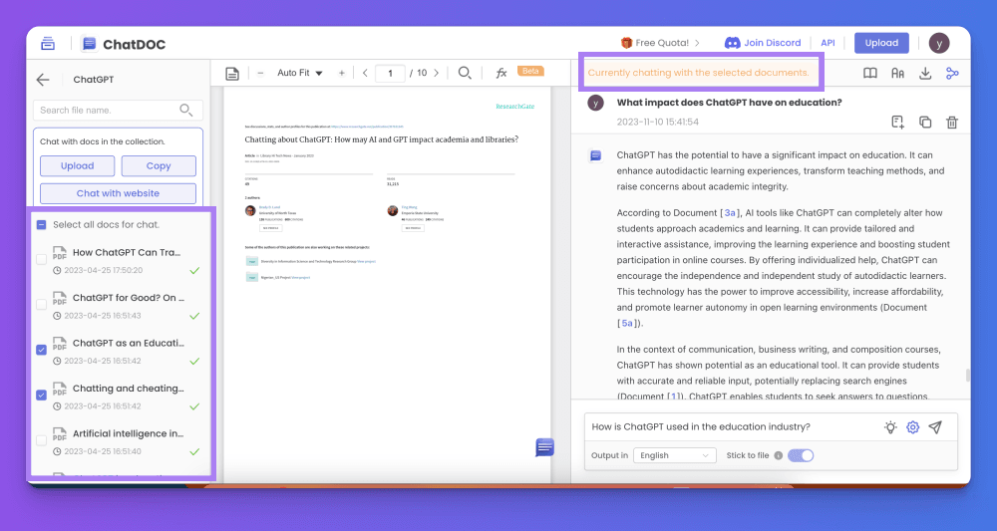997x531 pixels.
Task: Expand the Output in English dropdown
Action: pos(677,455)
